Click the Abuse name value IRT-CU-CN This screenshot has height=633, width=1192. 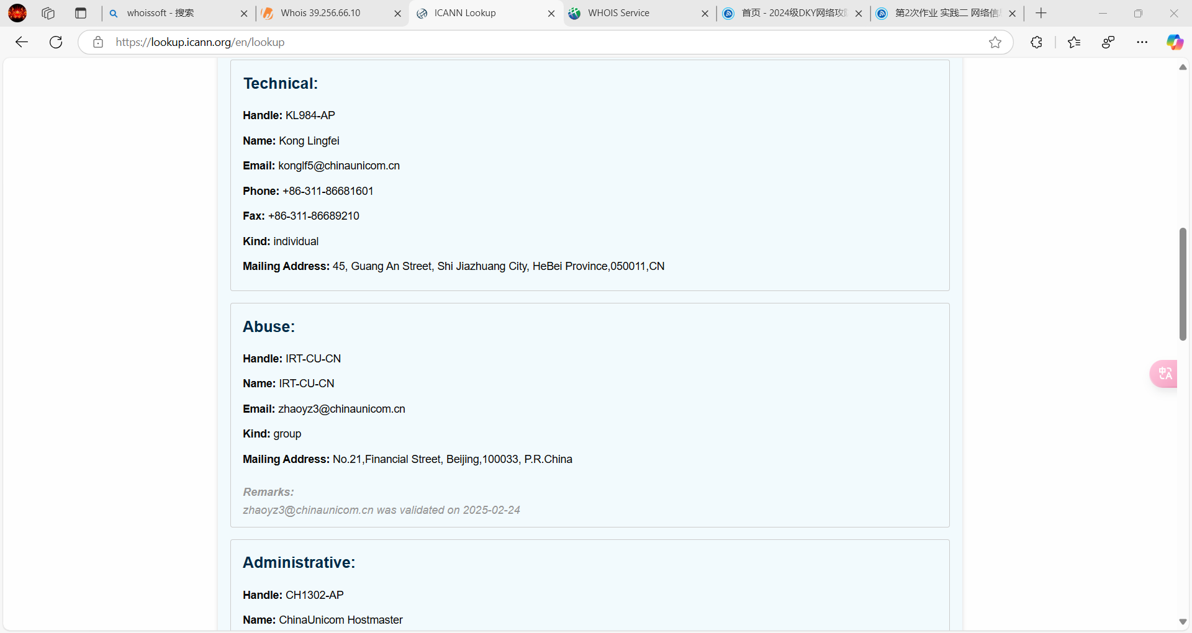click(x=307, y=384)
